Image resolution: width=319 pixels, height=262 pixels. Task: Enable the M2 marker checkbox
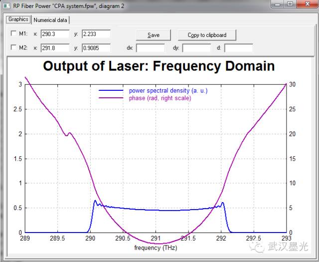coord(13,47)
